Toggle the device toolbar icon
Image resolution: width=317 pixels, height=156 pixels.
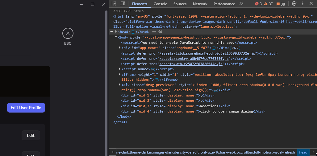[123, 4]
